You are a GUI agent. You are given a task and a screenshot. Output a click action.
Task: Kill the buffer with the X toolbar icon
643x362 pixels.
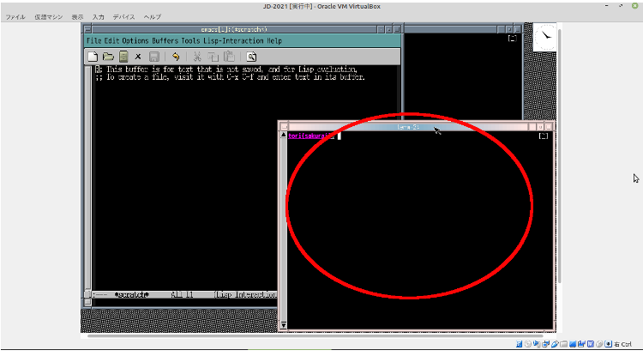pos(138,57)
